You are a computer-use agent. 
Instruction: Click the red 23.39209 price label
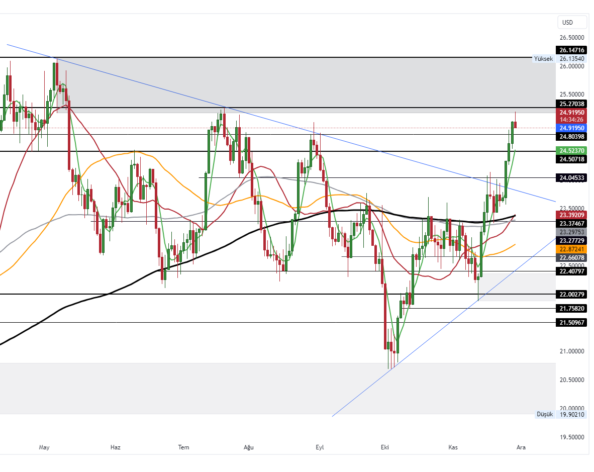pyautogui.click(x=571, y=215)
